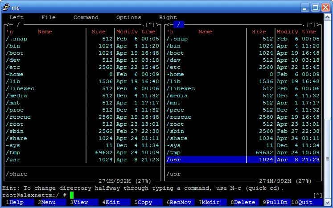Select /lib in right panel
This screenshot has width=333, height=208.
pos(243,81)
